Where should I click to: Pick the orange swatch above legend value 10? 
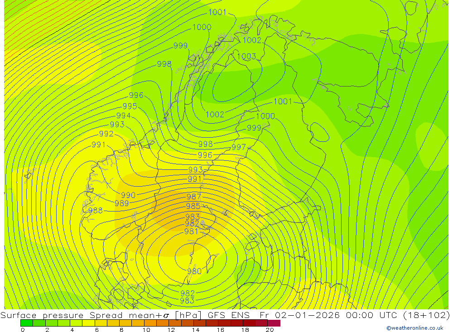(x=150, y=323)
